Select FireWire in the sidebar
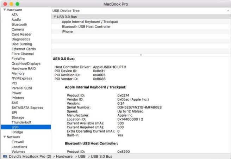 [x=18, y=59]
